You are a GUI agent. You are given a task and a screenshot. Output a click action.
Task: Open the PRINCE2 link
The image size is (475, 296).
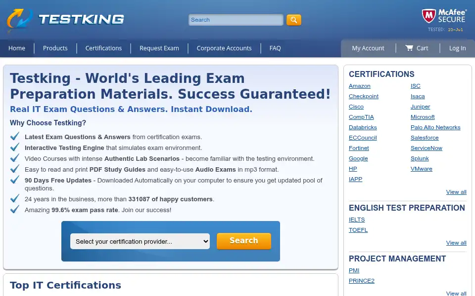pos(361,281)
